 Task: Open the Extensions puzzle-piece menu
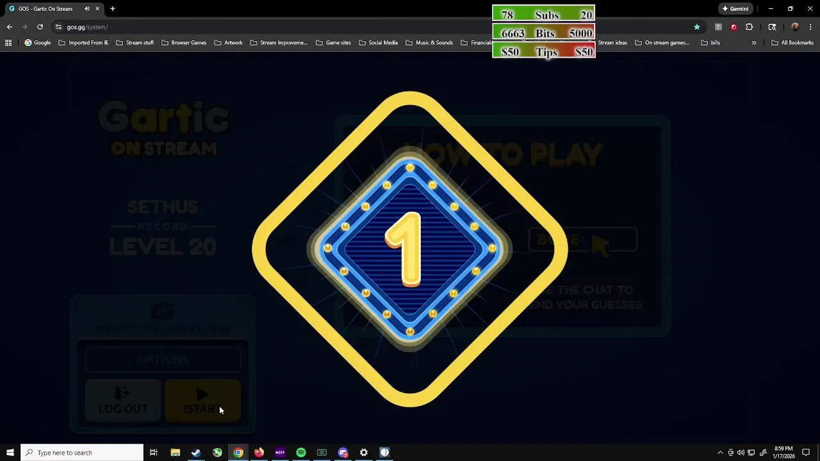(x=749, y=27)
